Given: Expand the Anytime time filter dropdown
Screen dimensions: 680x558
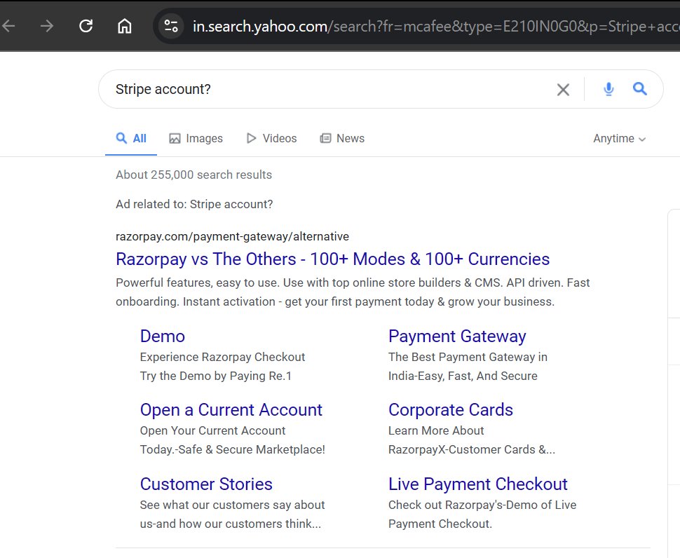Looking at the screenshot, I should (x=619, y=138).
